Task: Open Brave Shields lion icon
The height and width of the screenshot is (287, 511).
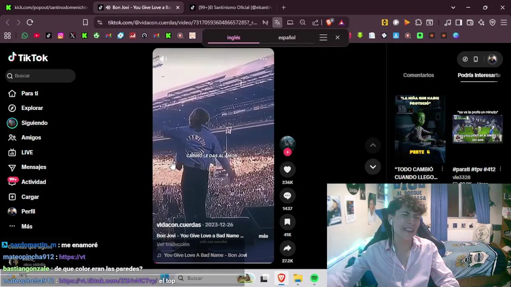Action: [329, 22]
